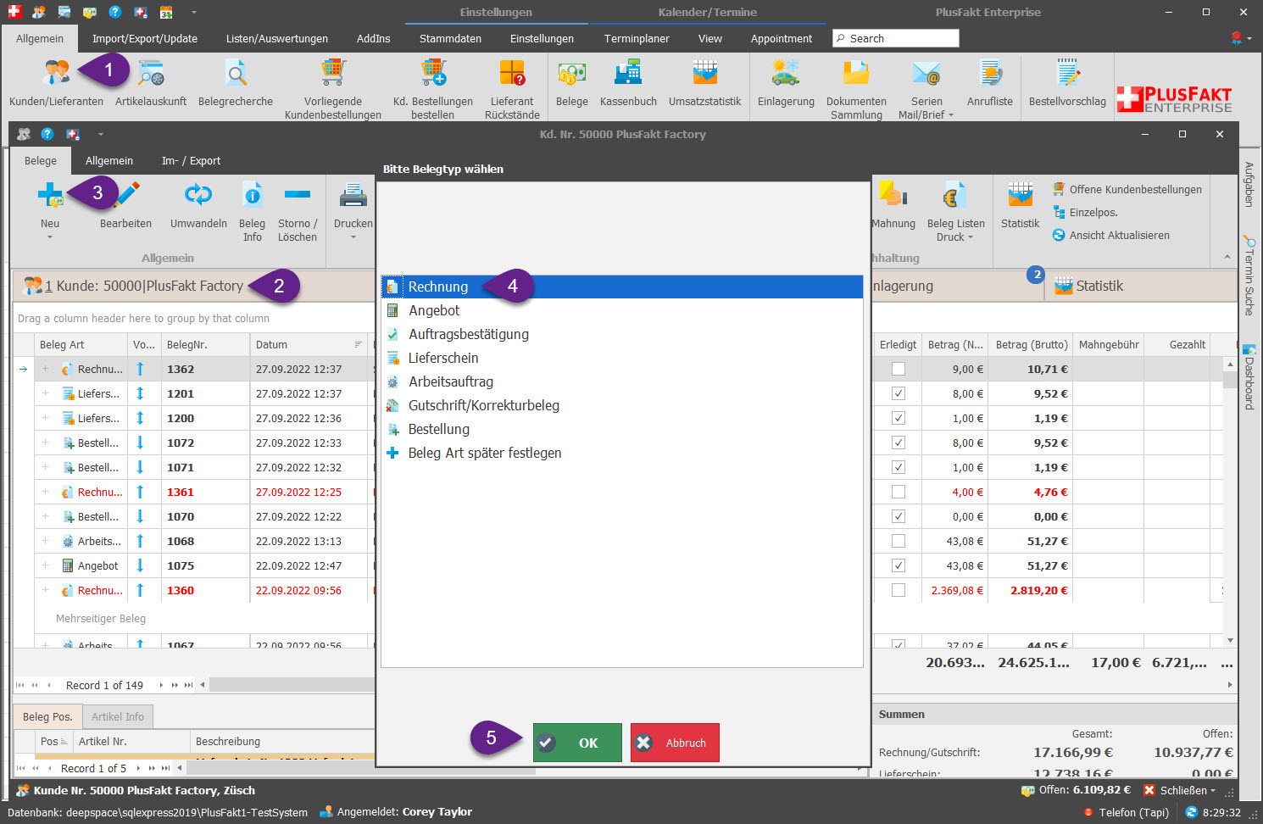1263x824 pixels.
Task: Click Umwandeln convert icon
Action: tap(198, 196)
